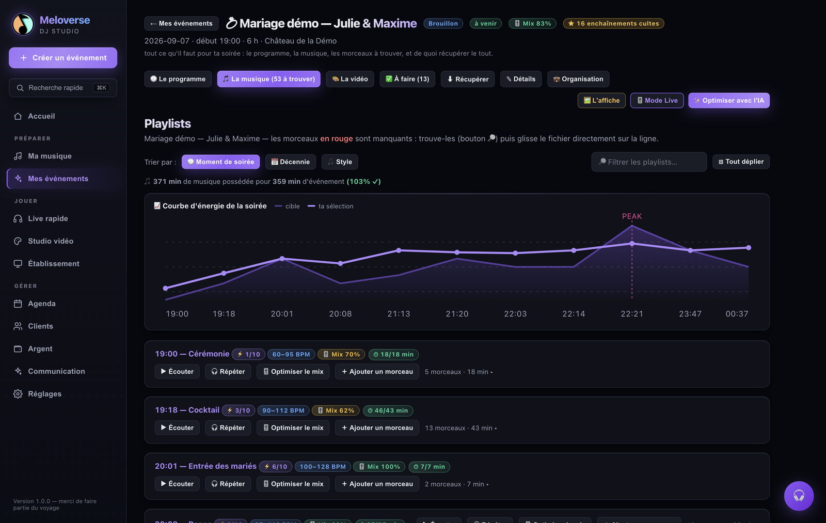Viewport: 826px width, 523px height.
Task: Open the Détails tab
Action: (521, 79)
